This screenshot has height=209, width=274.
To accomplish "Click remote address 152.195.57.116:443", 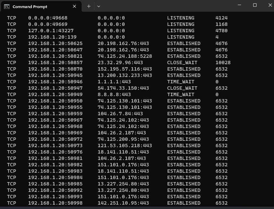I will point(125,69).
